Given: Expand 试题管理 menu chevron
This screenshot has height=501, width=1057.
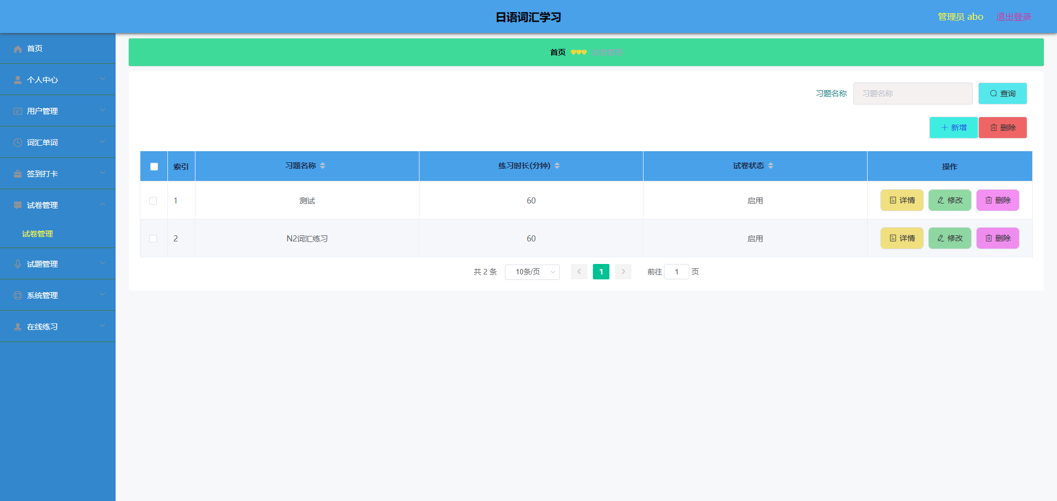Looking at the screenshot, I should tap(102, 263).
